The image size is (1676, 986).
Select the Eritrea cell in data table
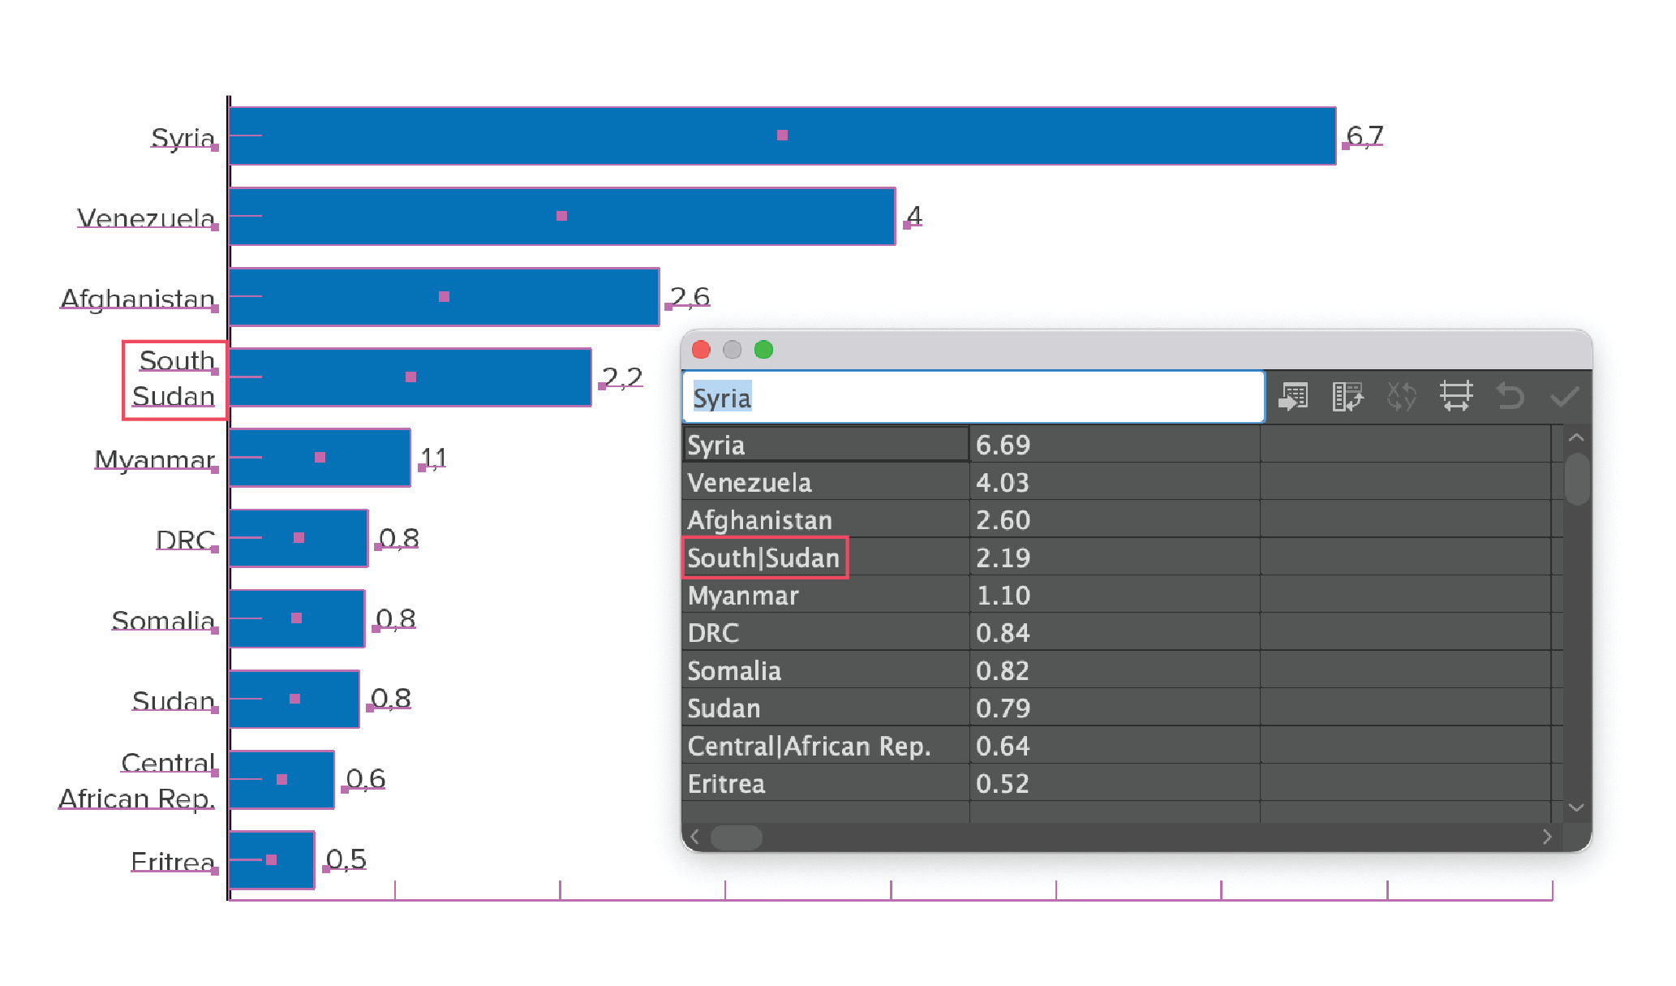[x=826, y=783]
